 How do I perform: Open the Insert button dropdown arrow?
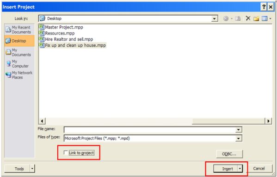point(240,169)
